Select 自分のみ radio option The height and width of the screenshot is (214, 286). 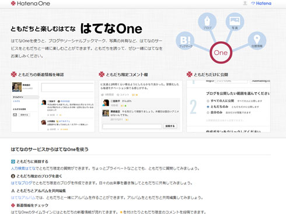click(208, 113)
